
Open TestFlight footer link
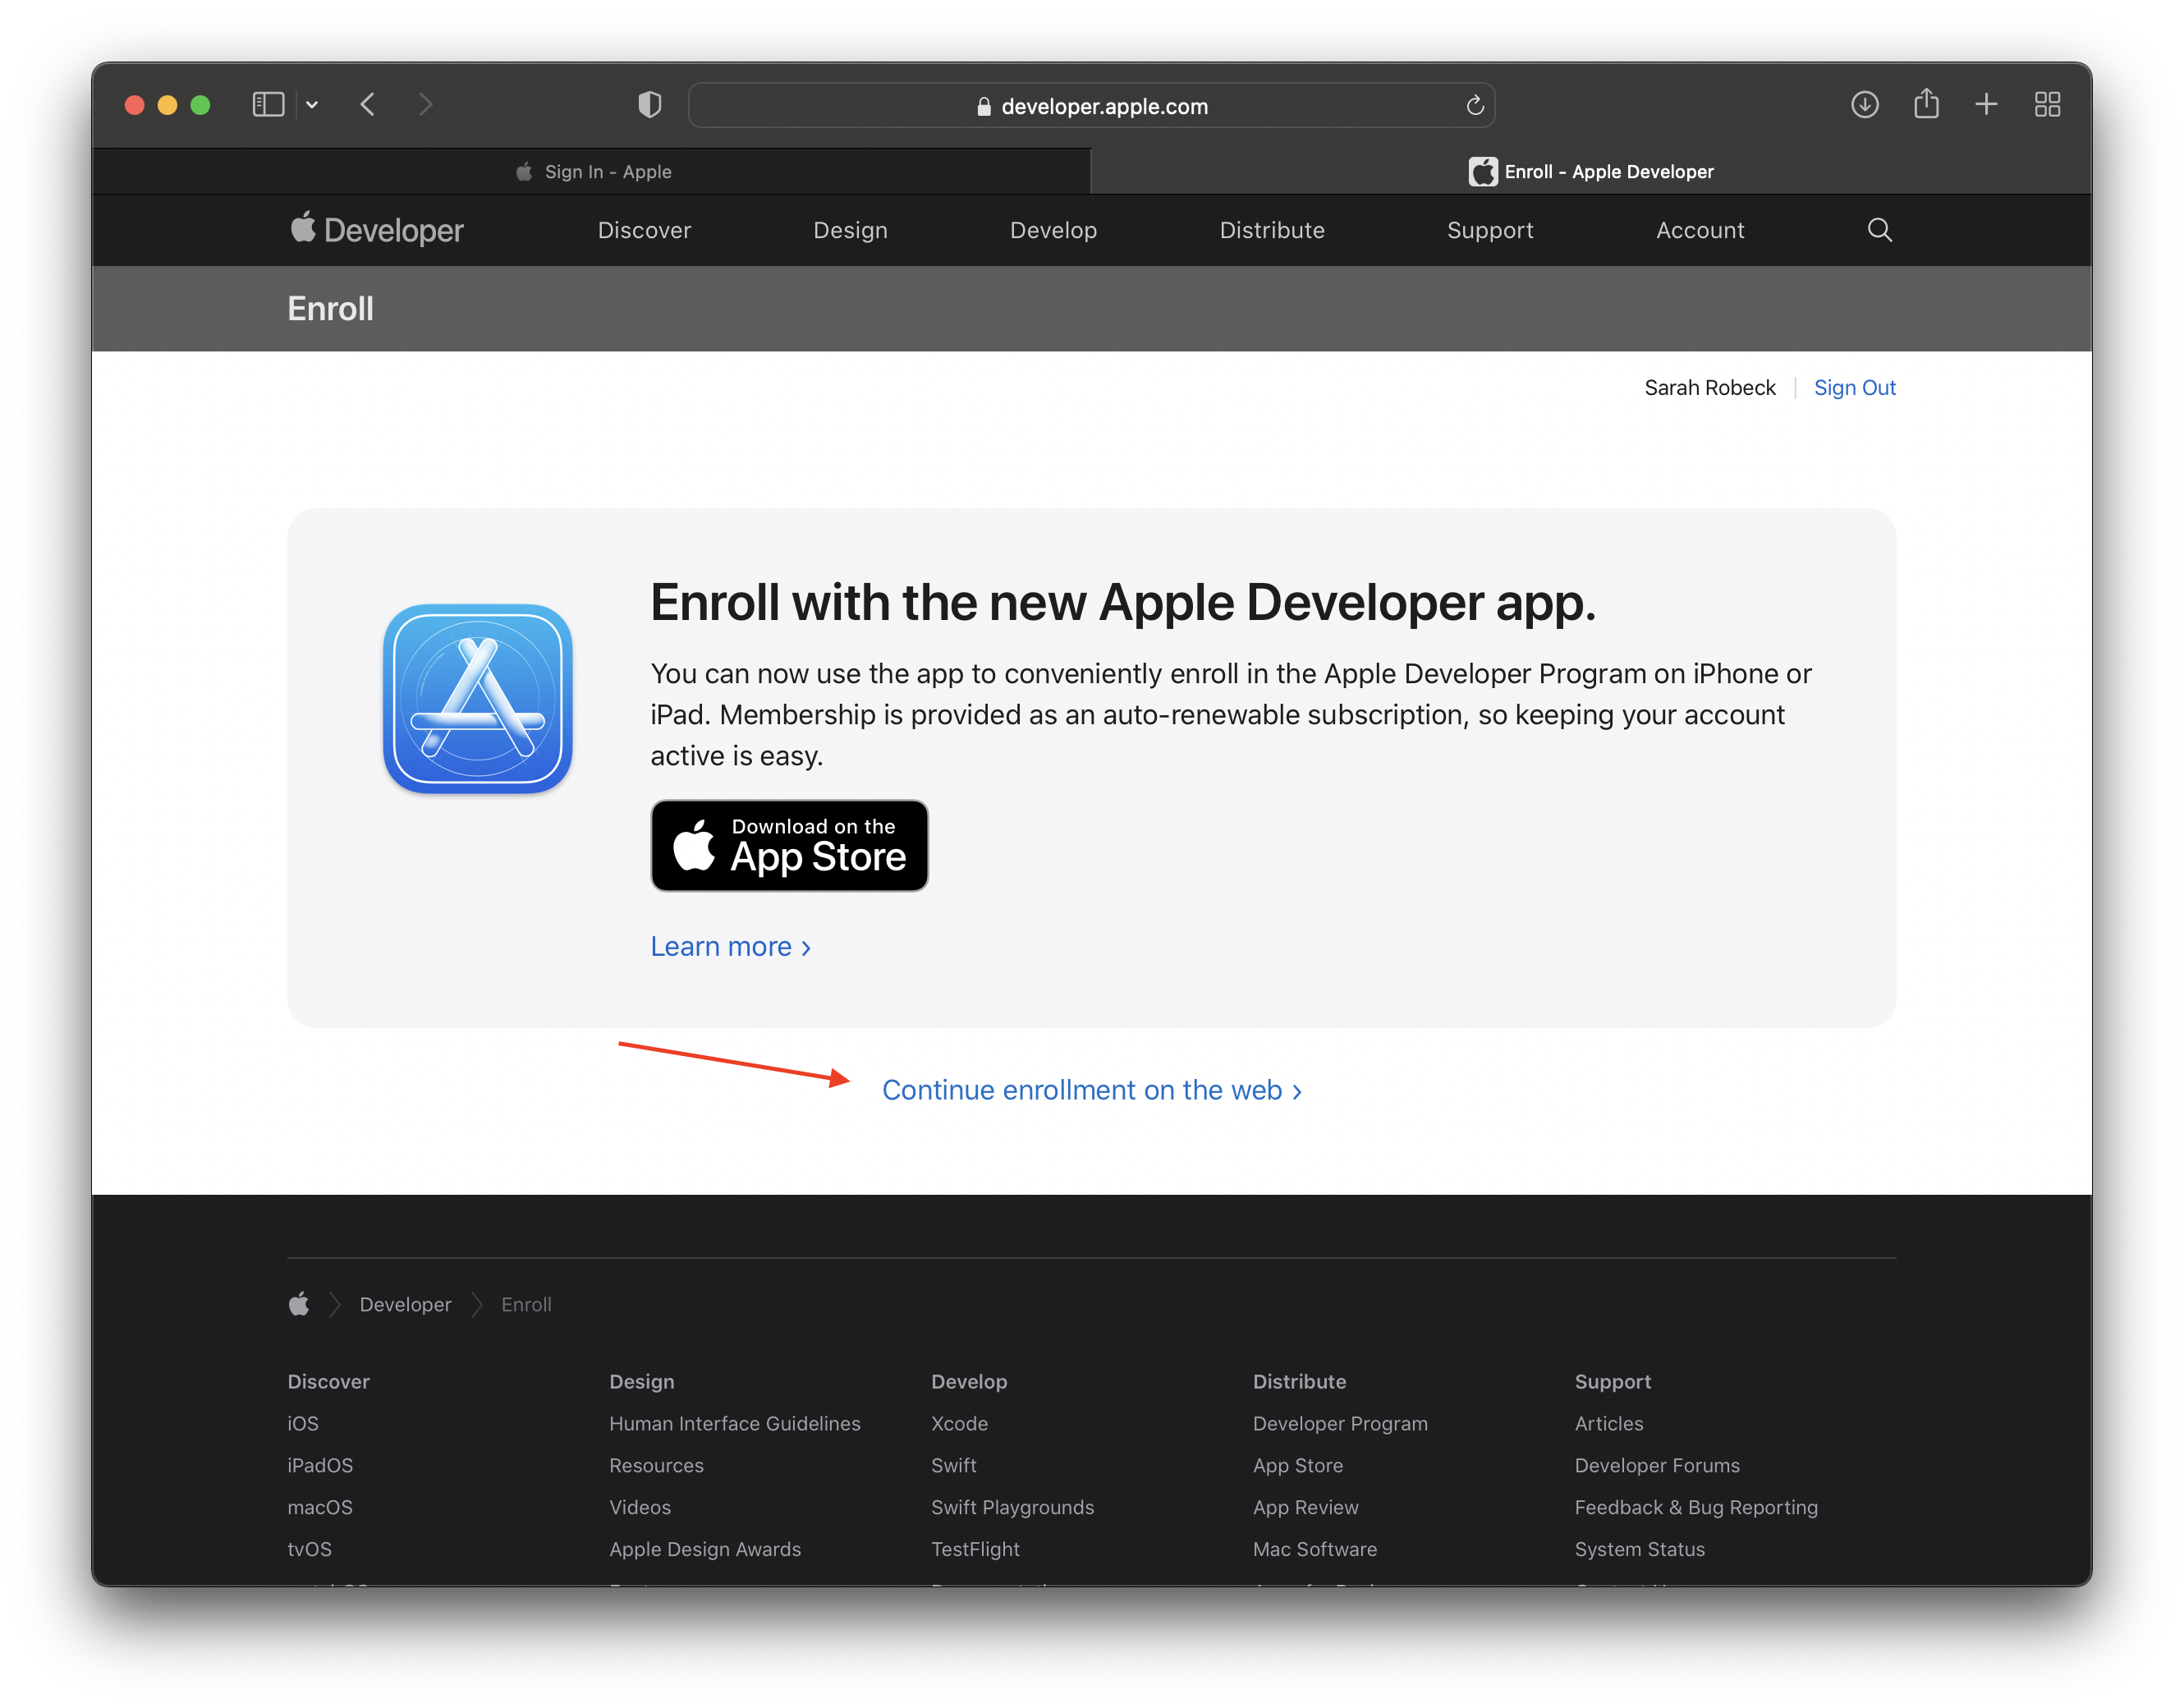point(976,1550)
